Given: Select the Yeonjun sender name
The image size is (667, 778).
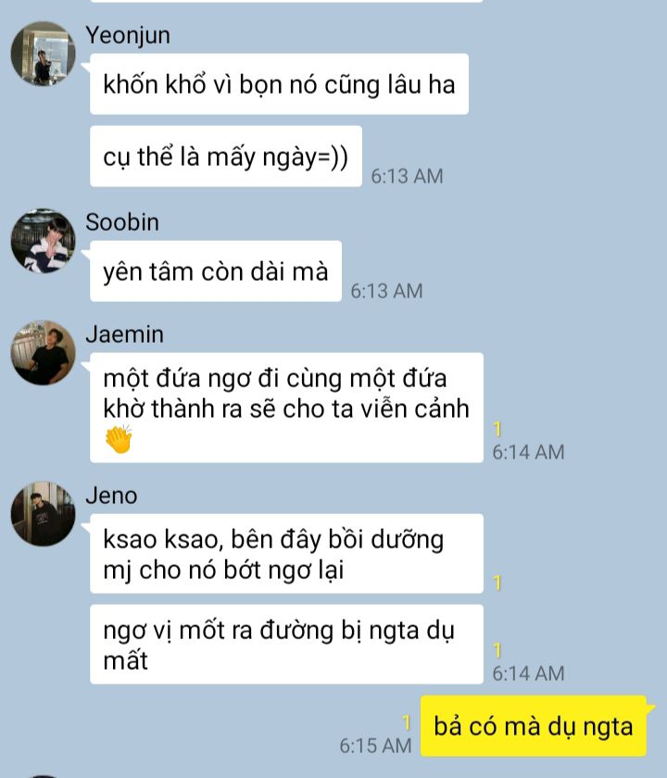Looking at the screenshot, I should tap(128, 35).
